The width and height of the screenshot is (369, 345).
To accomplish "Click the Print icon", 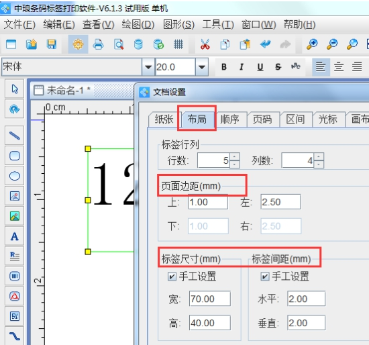I will (98, 44).
